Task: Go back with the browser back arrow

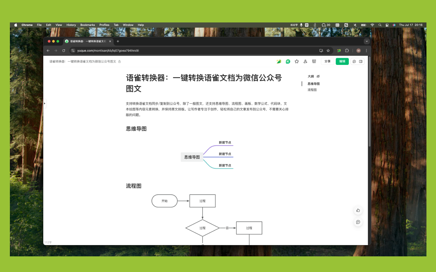Action: [x=48, y=51]
